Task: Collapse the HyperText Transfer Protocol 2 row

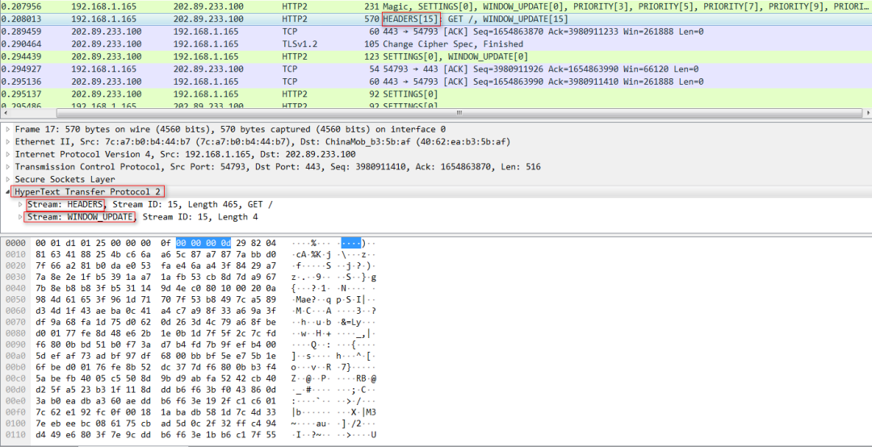Action: point(8,192)
